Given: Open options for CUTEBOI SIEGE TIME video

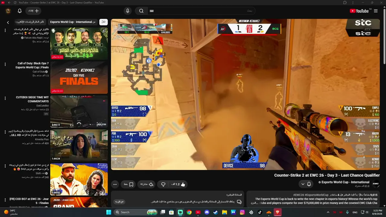Looking at the screenshot, I should pos(5,98).
